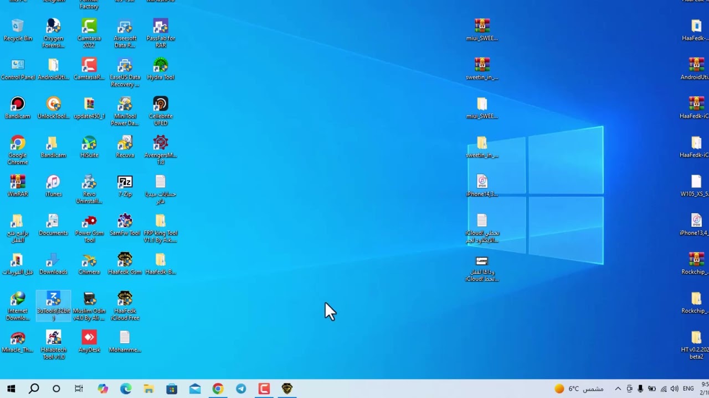Select the Google Chrome desktop shortcut
The image size is (709, 398).
point(18,150)
